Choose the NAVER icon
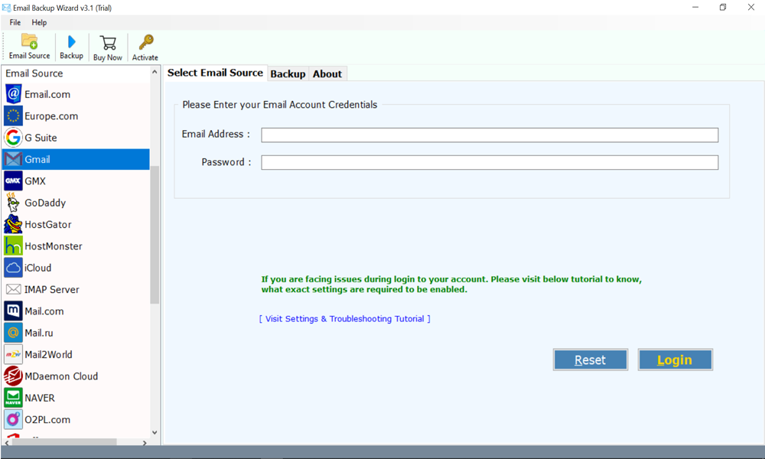 coord(13,398)
